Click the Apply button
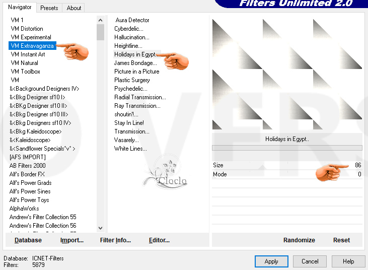Screen dimensions: 368x270 point(271,261)
